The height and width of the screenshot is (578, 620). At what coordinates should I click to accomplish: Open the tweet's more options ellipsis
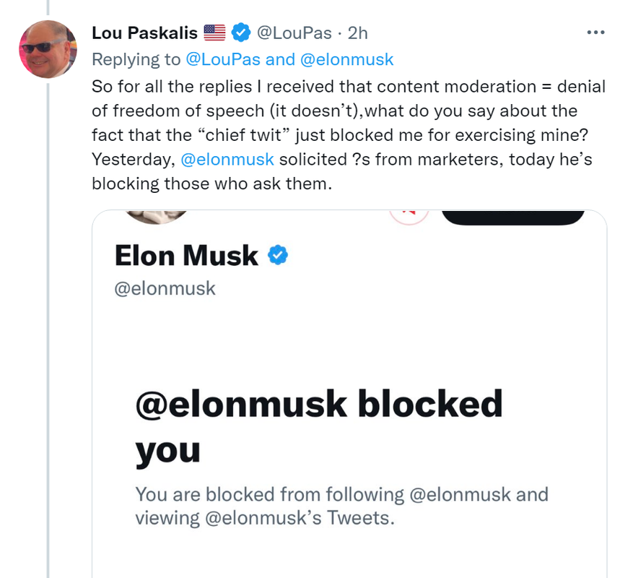click(x=595, y=33)
